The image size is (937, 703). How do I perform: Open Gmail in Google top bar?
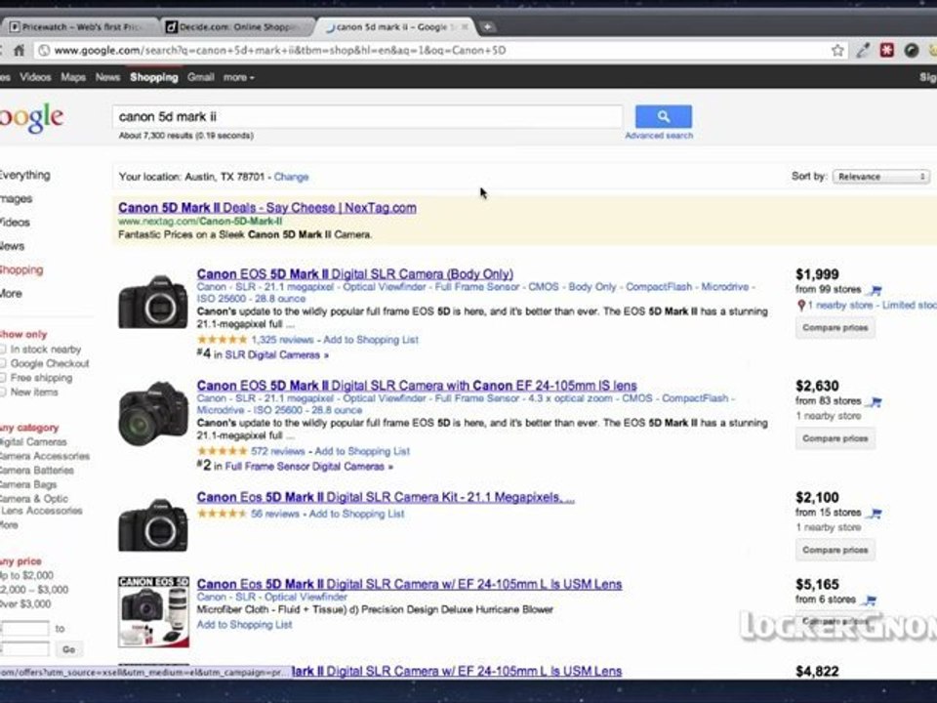pyautogui.click(x=201, y=77)
